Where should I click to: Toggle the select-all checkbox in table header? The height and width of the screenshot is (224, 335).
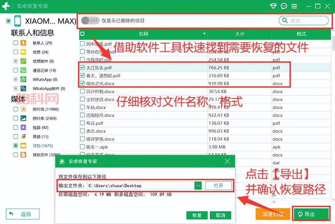[82, 34]
